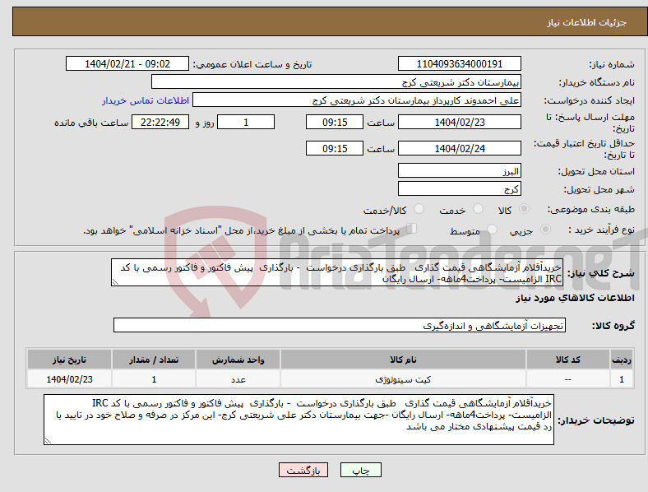Click the طبقه بندی موضوعی label
Viewport: 648px width, 492px height.
pos(591,209)
